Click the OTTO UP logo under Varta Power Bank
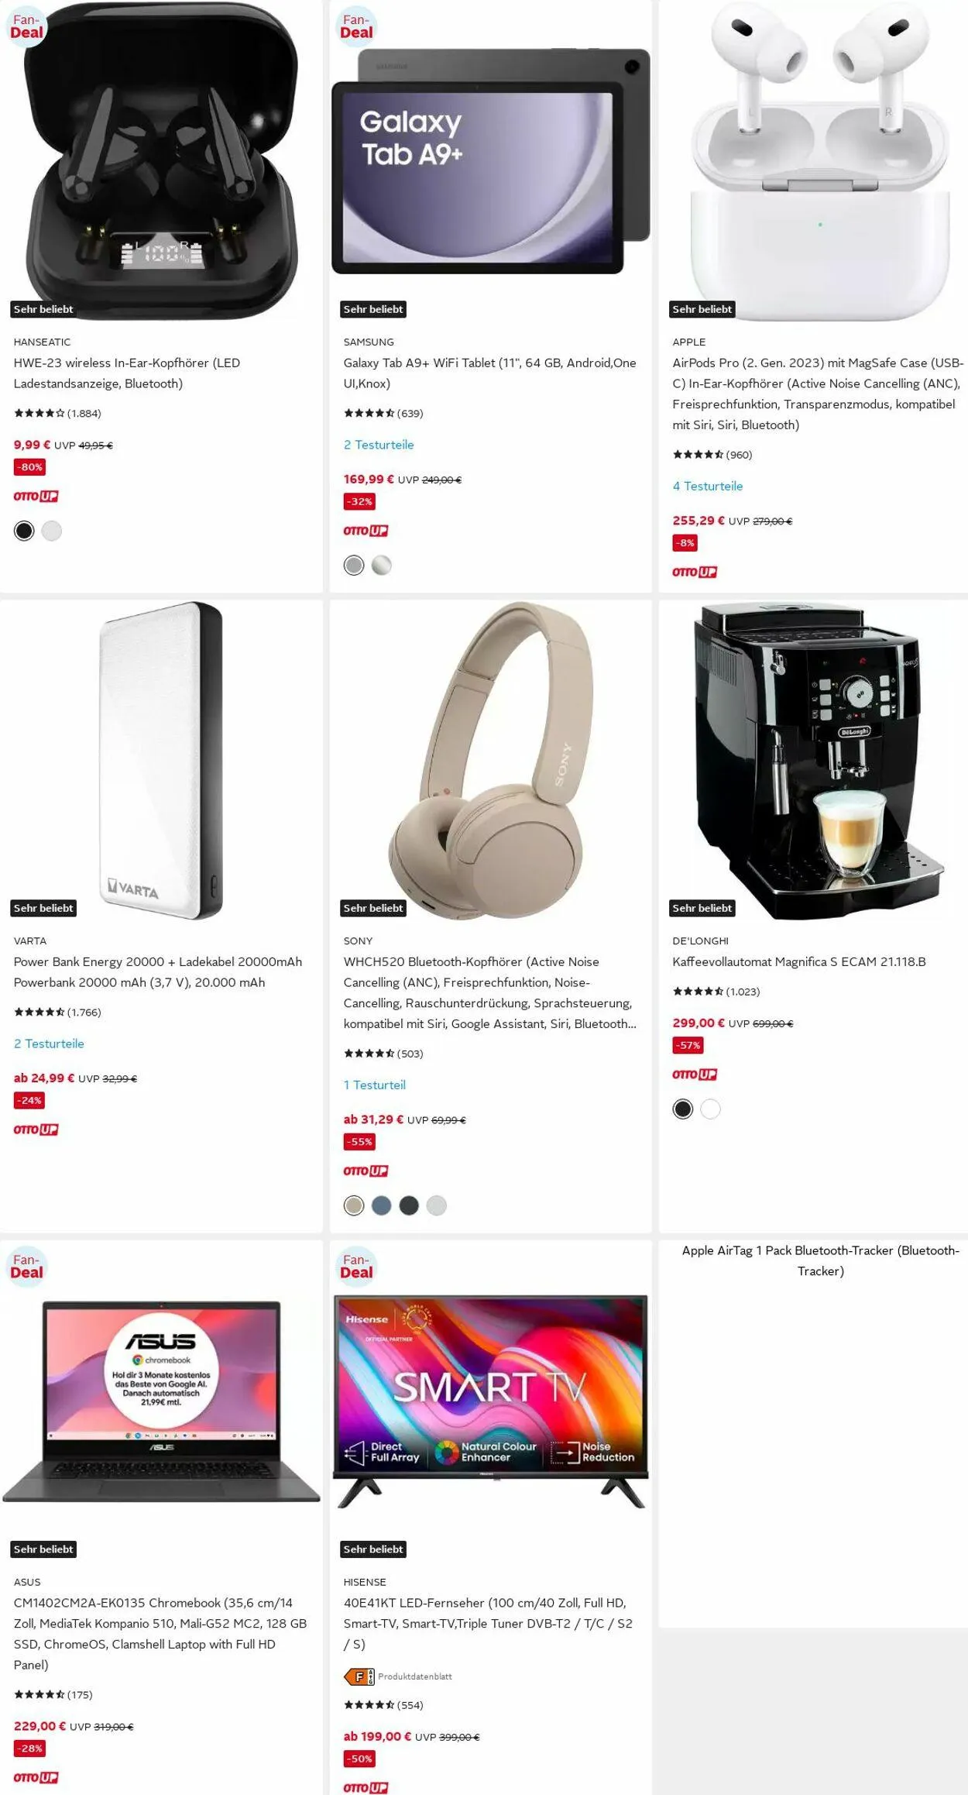The height and width of the screenshot is (1795, 968). tap(36, 1130)
